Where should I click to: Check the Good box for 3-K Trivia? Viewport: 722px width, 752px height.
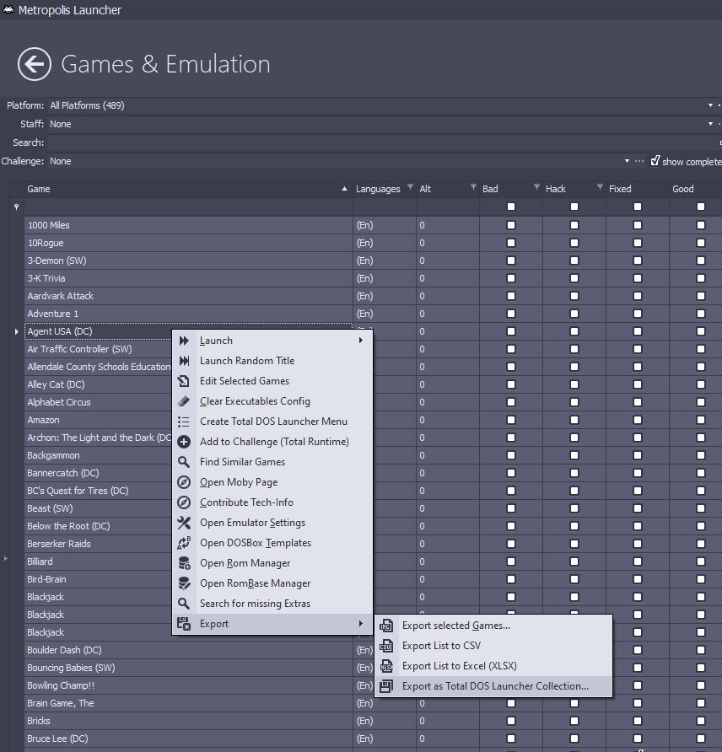click(701, 278)
